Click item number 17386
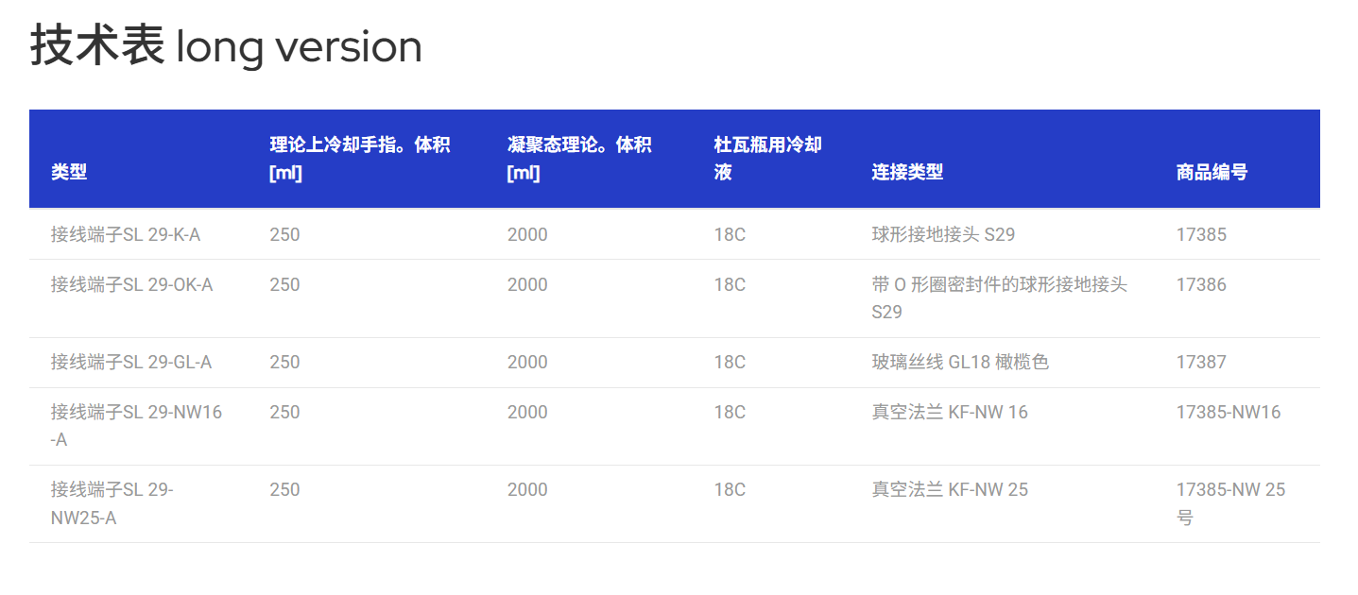This screenshot has width=1358, height=595. [1201, 284]
